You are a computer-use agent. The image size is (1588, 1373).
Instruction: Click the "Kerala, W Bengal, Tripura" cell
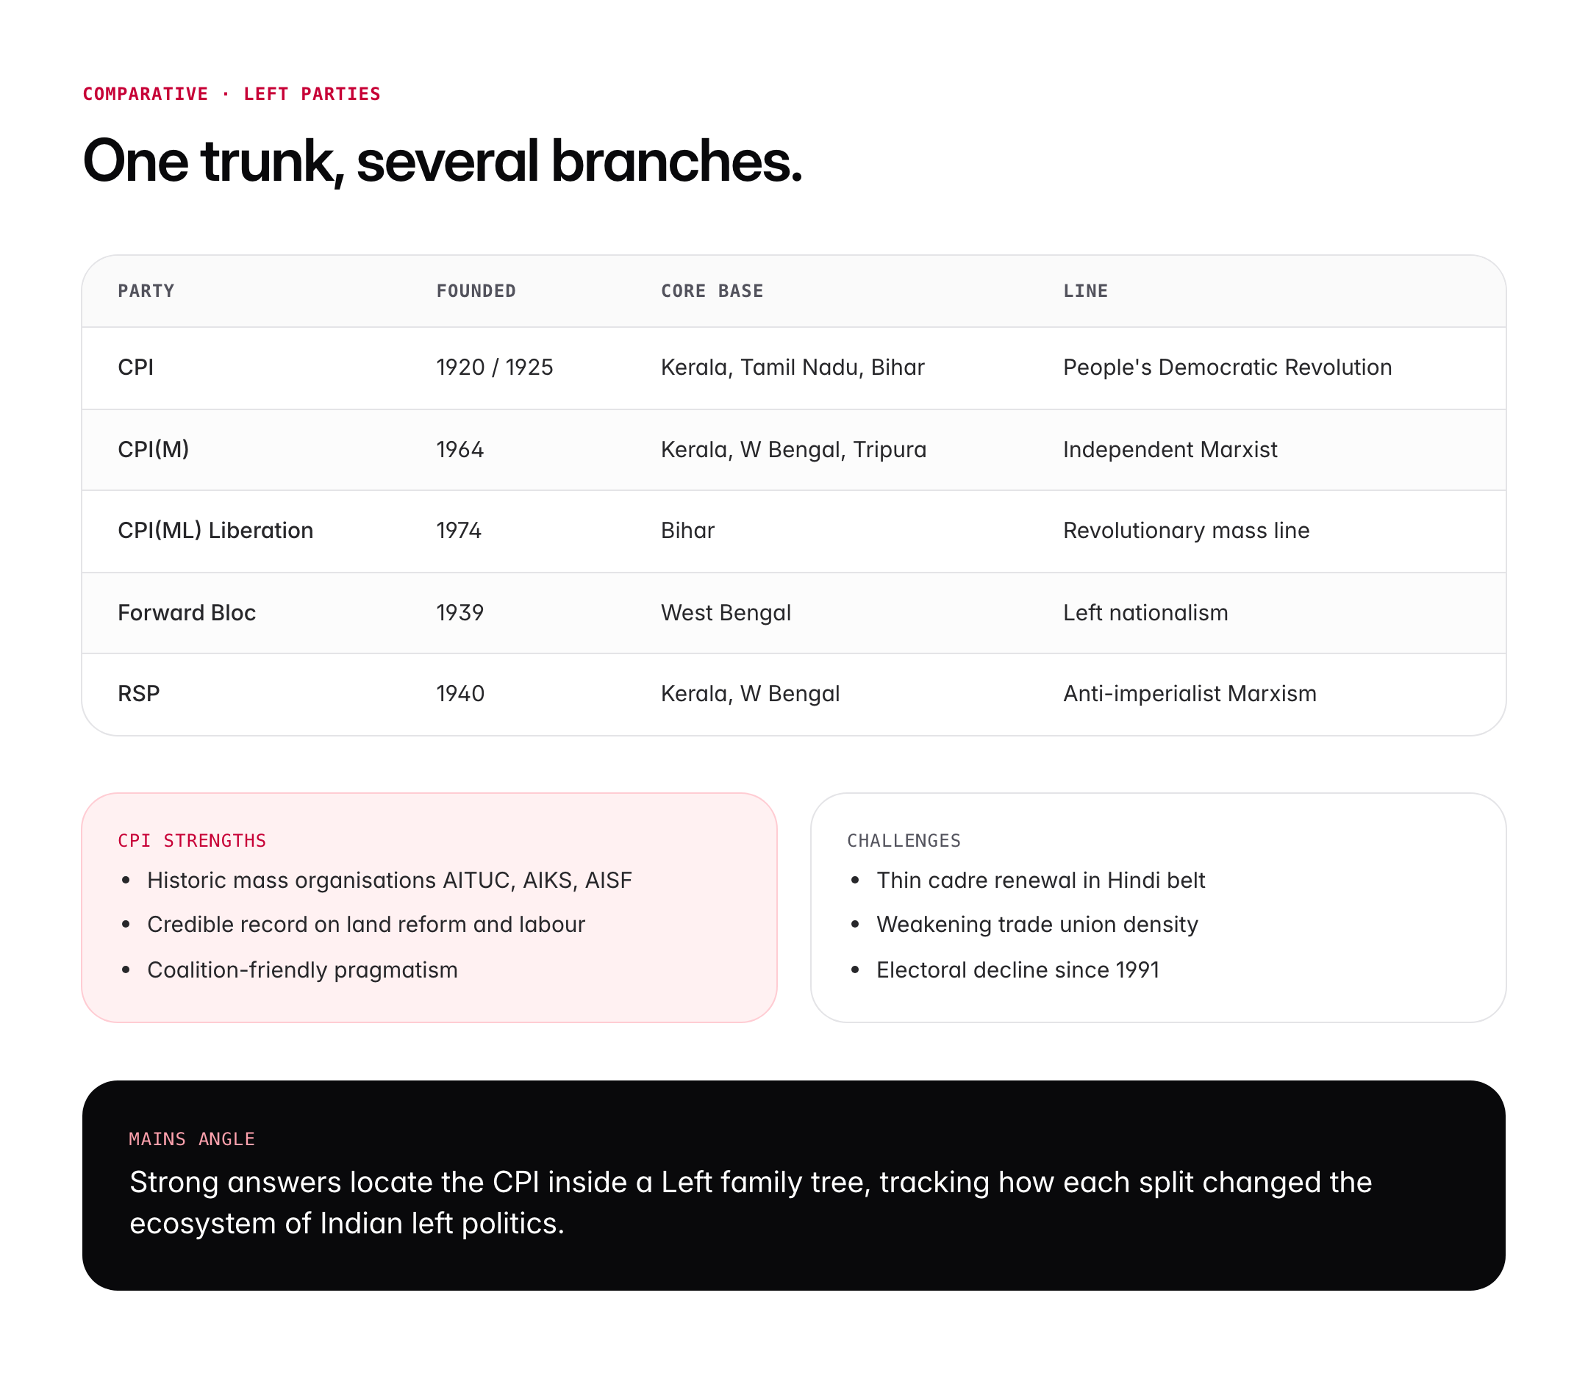click(x=793, y=450)
